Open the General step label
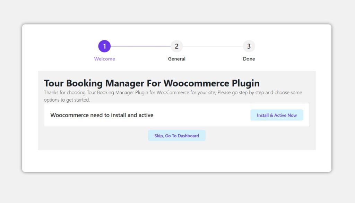Image resolution: width=355 pixels, height=203 pixels. [176, 59]
